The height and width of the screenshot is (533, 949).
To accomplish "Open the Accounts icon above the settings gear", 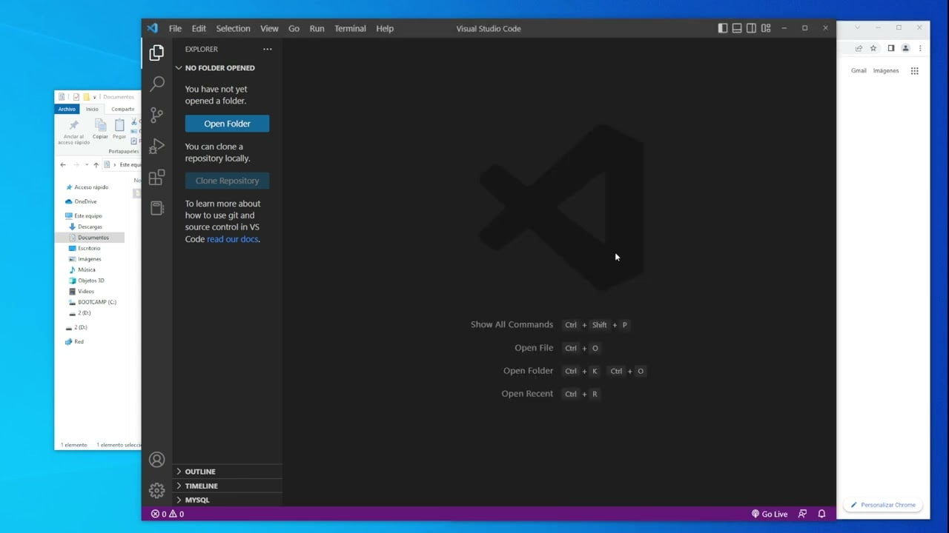I will coord(156,459).
